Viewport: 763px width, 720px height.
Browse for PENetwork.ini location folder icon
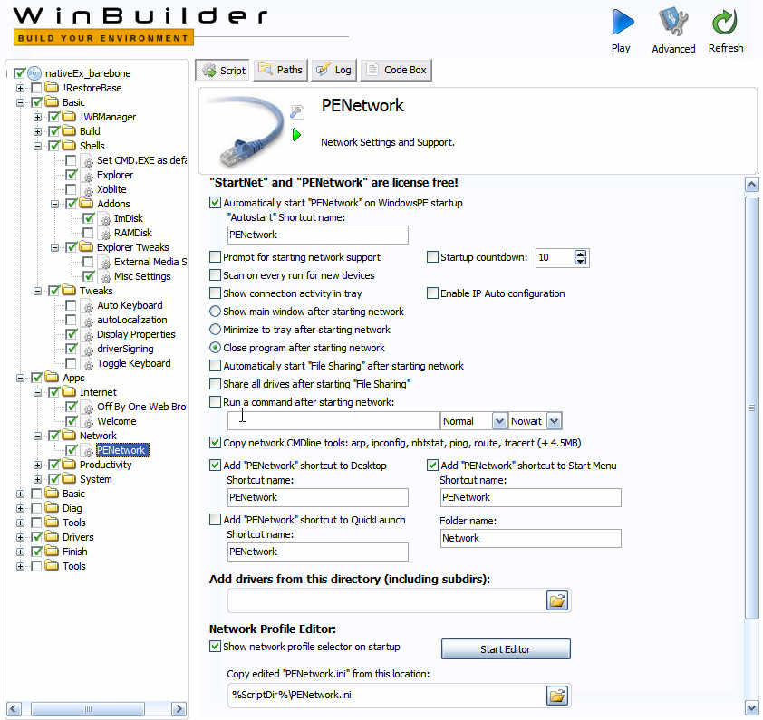point(557,696)
